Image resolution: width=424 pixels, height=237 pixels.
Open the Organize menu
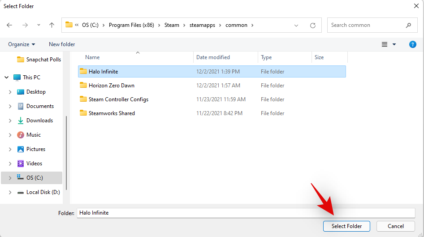pyautogui.click(x=21, y=44)
